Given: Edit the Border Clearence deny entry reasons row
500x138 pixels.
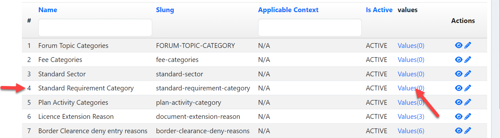Looking at the screenshot, I should click(468, 131).
